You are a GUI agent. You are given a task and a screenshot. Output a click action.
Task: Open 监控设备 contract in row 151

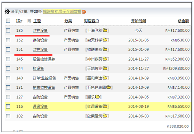[40, 49]
